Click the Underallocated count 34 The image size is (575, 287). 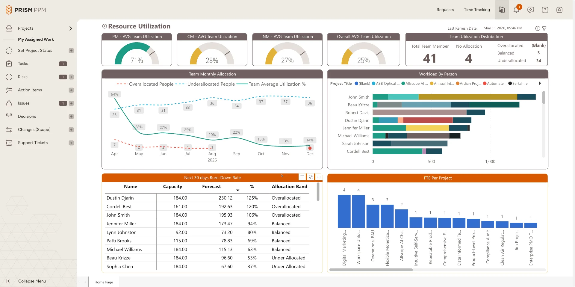point(538,61)
